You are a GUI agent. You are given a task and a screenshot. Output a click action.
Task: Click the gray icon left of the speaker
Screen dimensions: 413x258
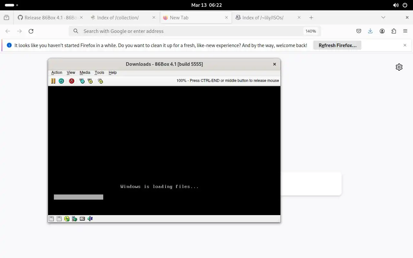82,219
